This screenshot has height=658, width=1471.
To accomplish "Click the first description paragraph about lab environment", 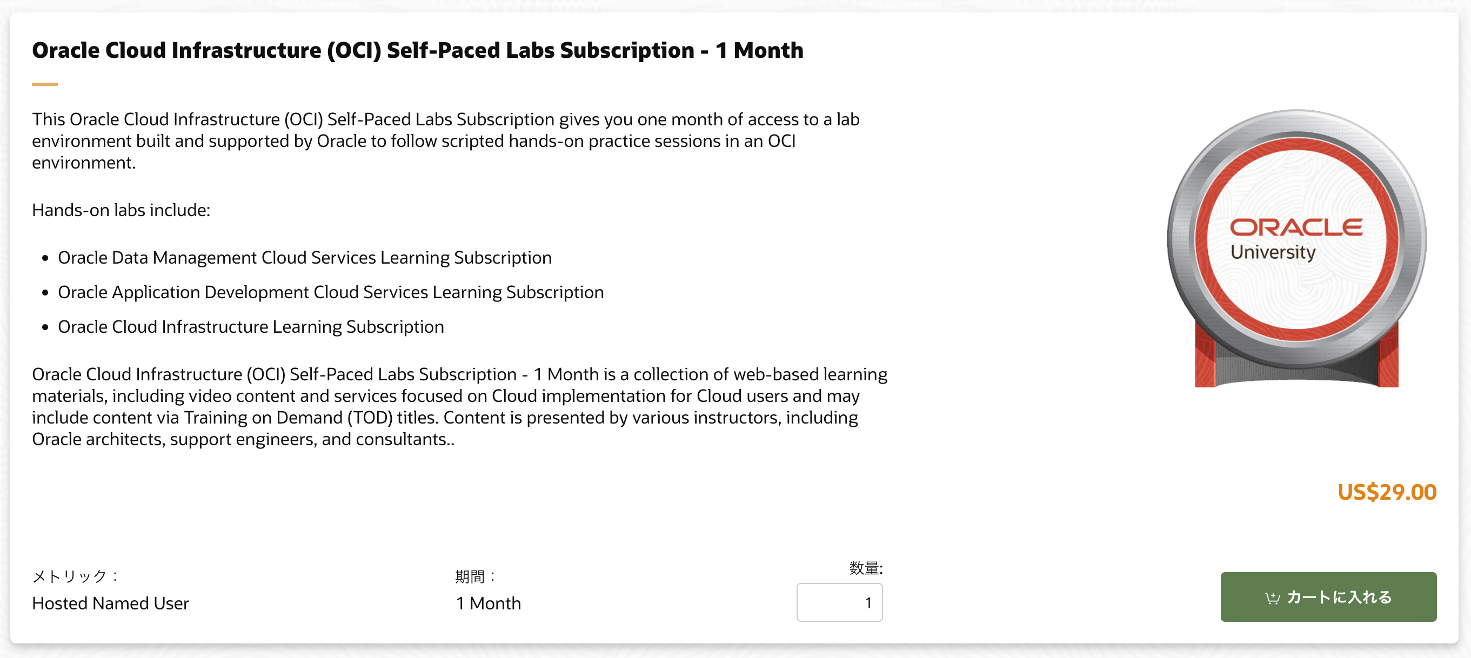I will click(x=445, y=141).
